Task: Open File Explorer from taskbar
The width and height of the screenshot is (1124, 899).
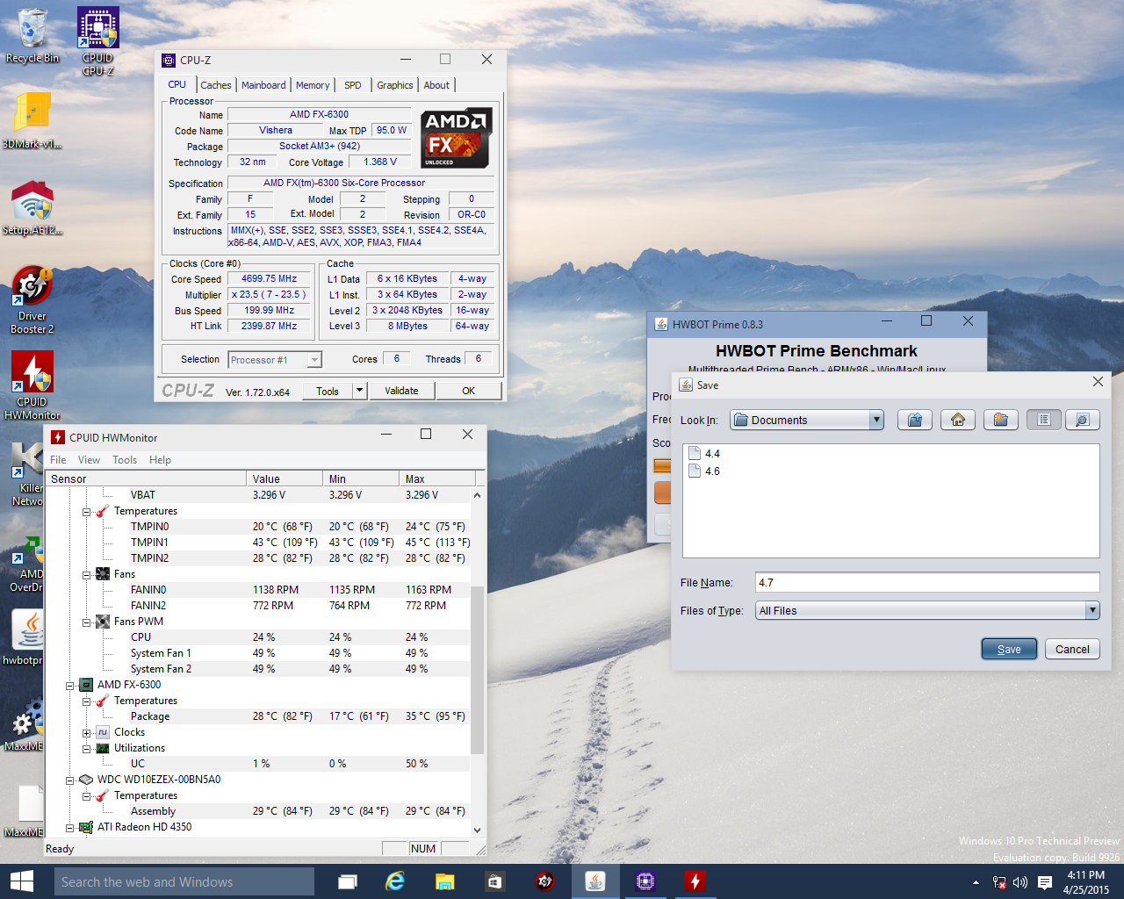Action: pyautogui.click(x=445, y=881)
